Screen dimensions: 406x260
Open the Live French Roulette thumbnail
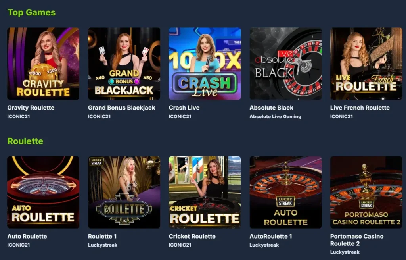click(x=366, y=64)
